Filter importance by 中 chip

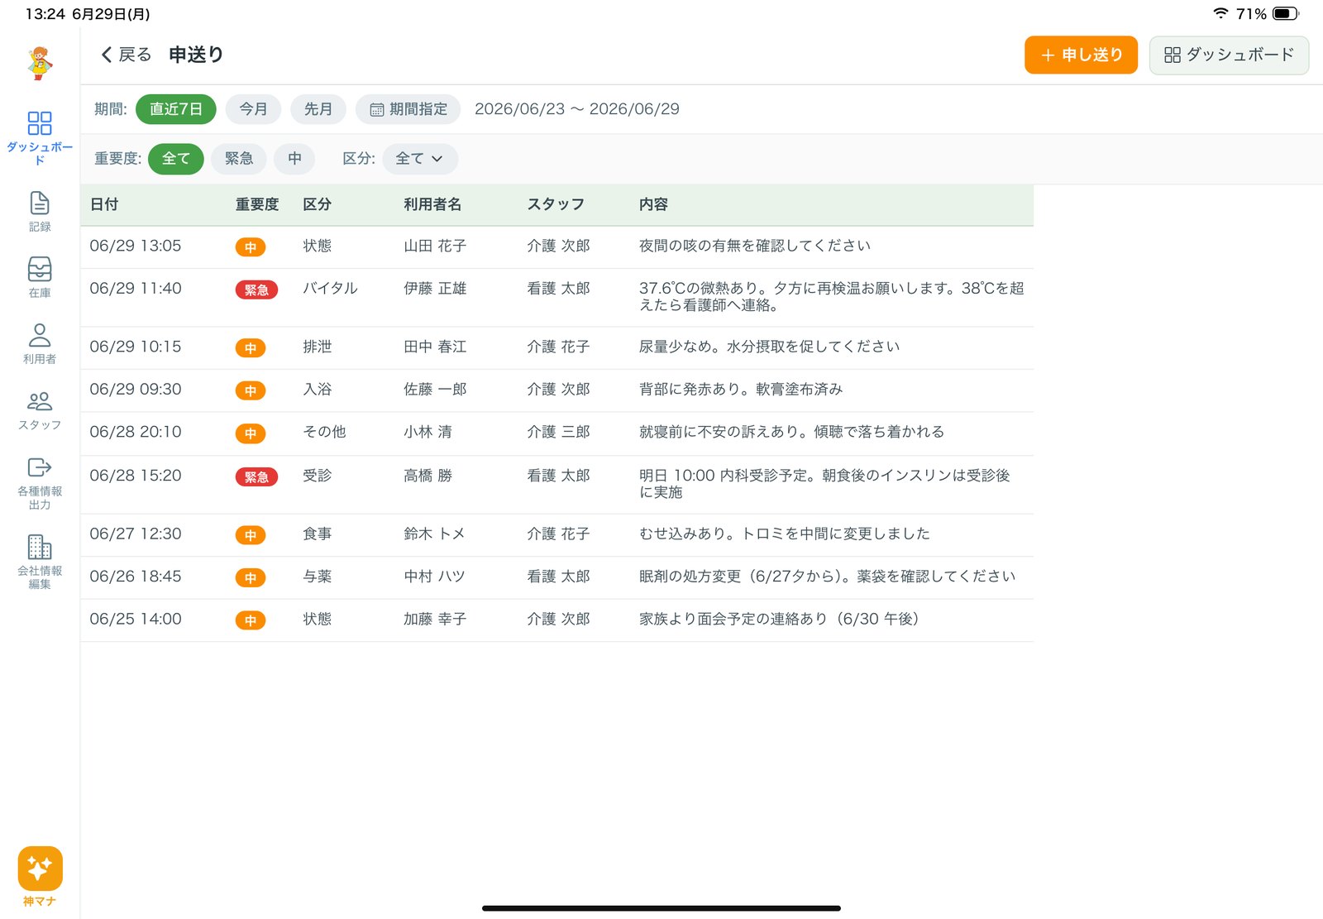point(295,159)
